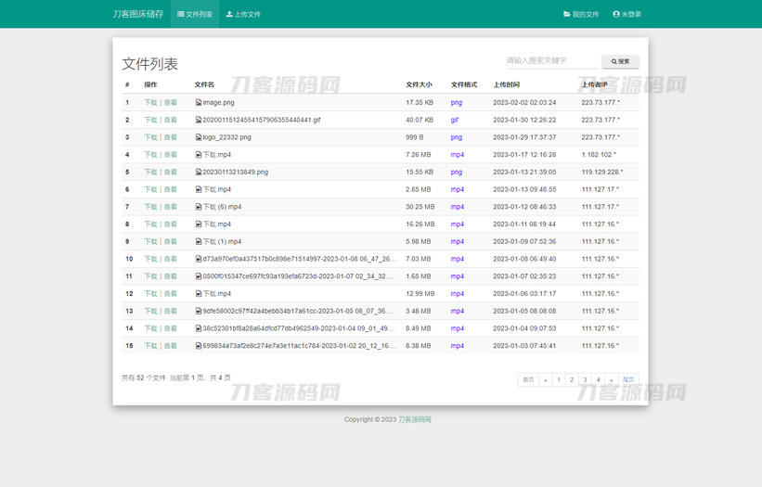Click the next page » arrow
Screen dimensions: 762x487
pyautogui.click(x=612, y=380)
